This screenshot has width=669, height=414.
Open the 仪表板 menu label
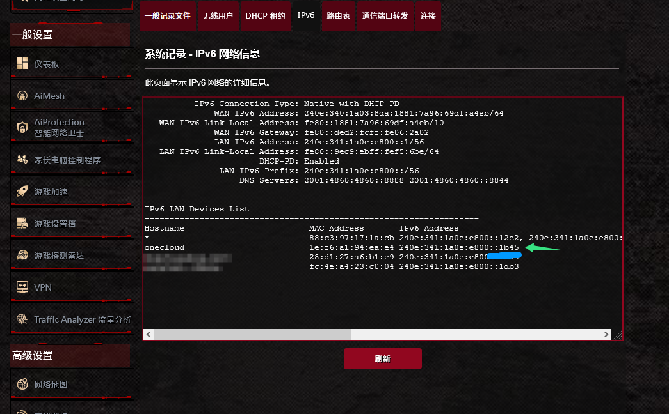click(x=47, y=64)
